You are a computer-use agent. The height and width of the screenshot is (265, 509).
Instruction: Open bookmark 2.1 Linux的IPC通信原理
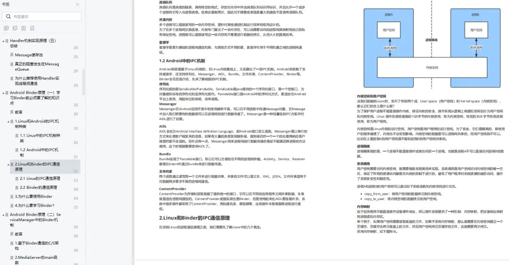(40, 178)
